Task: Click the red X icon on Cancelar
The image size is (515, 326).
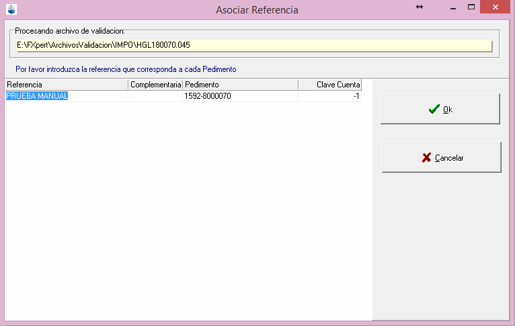Action: (x=426, y=158)
